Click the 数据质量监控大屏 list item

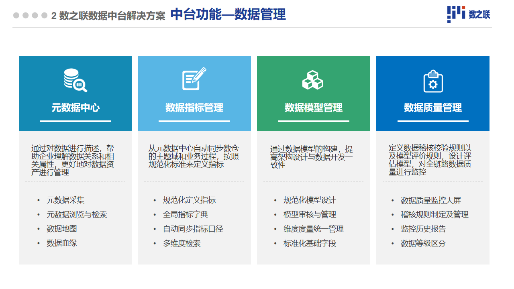(431, 201)
